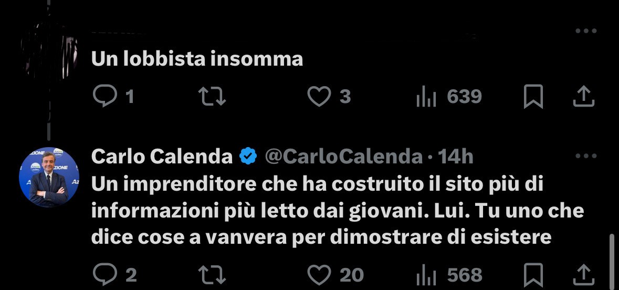Bookmark the "Un lobbista insomma" tweet
Viewport: 619px width, 290px height.
pos(533,97)
